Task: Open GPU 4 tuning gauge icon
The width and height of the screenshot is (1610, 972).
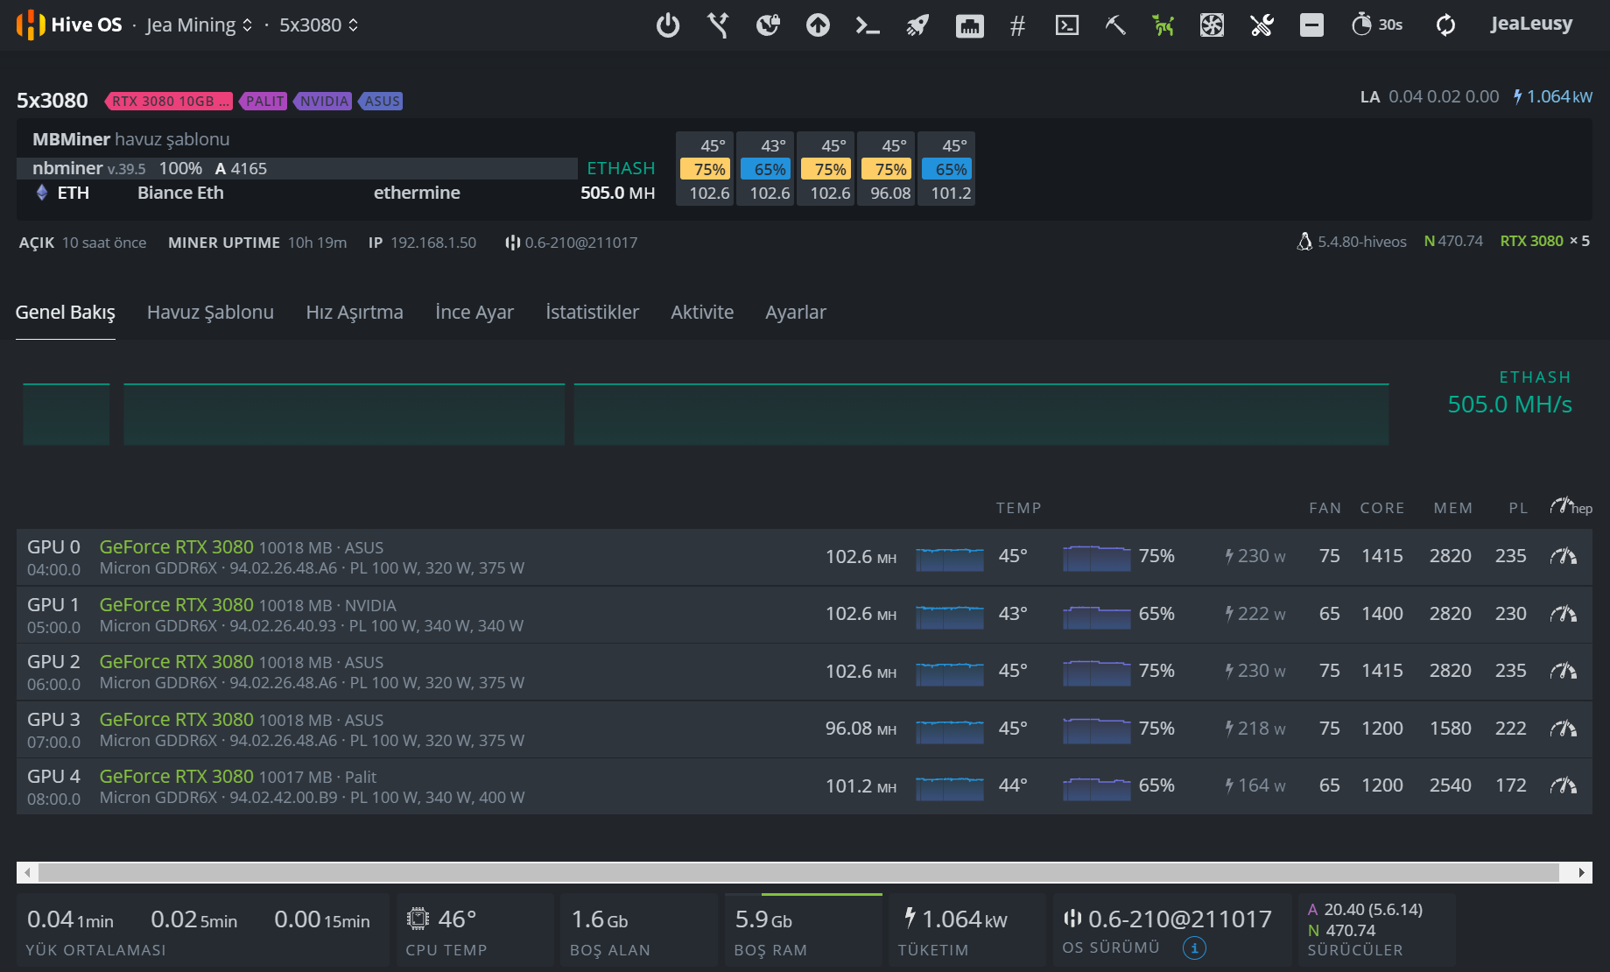Action: click(1563, 785)
